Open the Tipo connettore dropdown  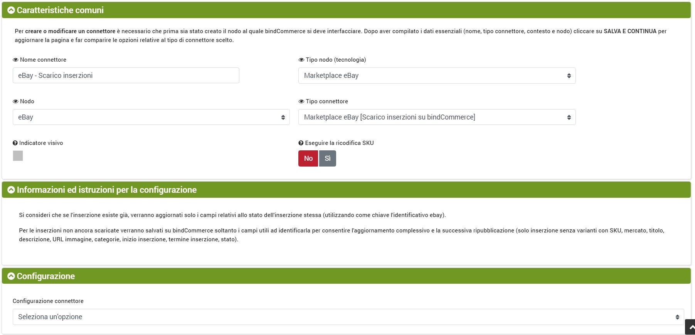pyautogui.click(x=437, y=117)
